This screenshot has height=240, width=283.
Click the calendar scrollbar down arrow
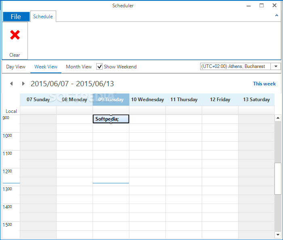[278, 235]
